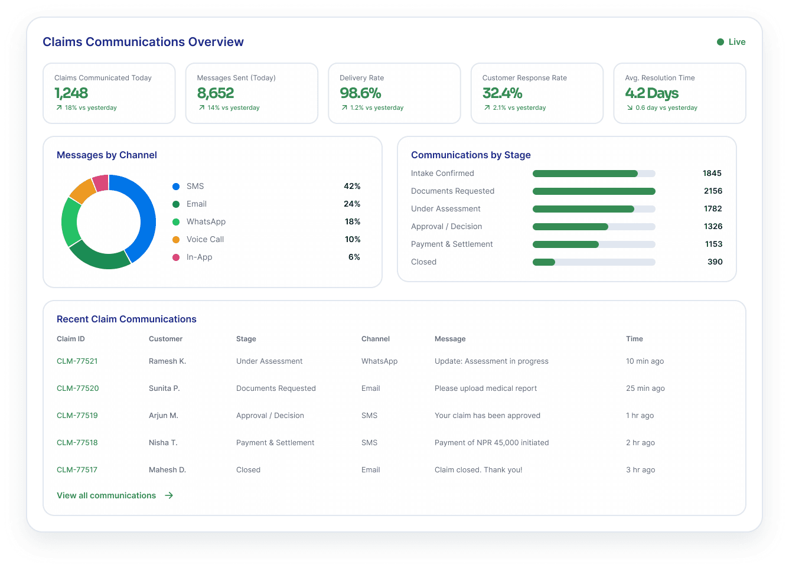Image resolution: width=789 pixels, height=568 pixels.
Task: Select the Avg. Resolution Time value 4.2 Days
Action: tap(652, 93)
